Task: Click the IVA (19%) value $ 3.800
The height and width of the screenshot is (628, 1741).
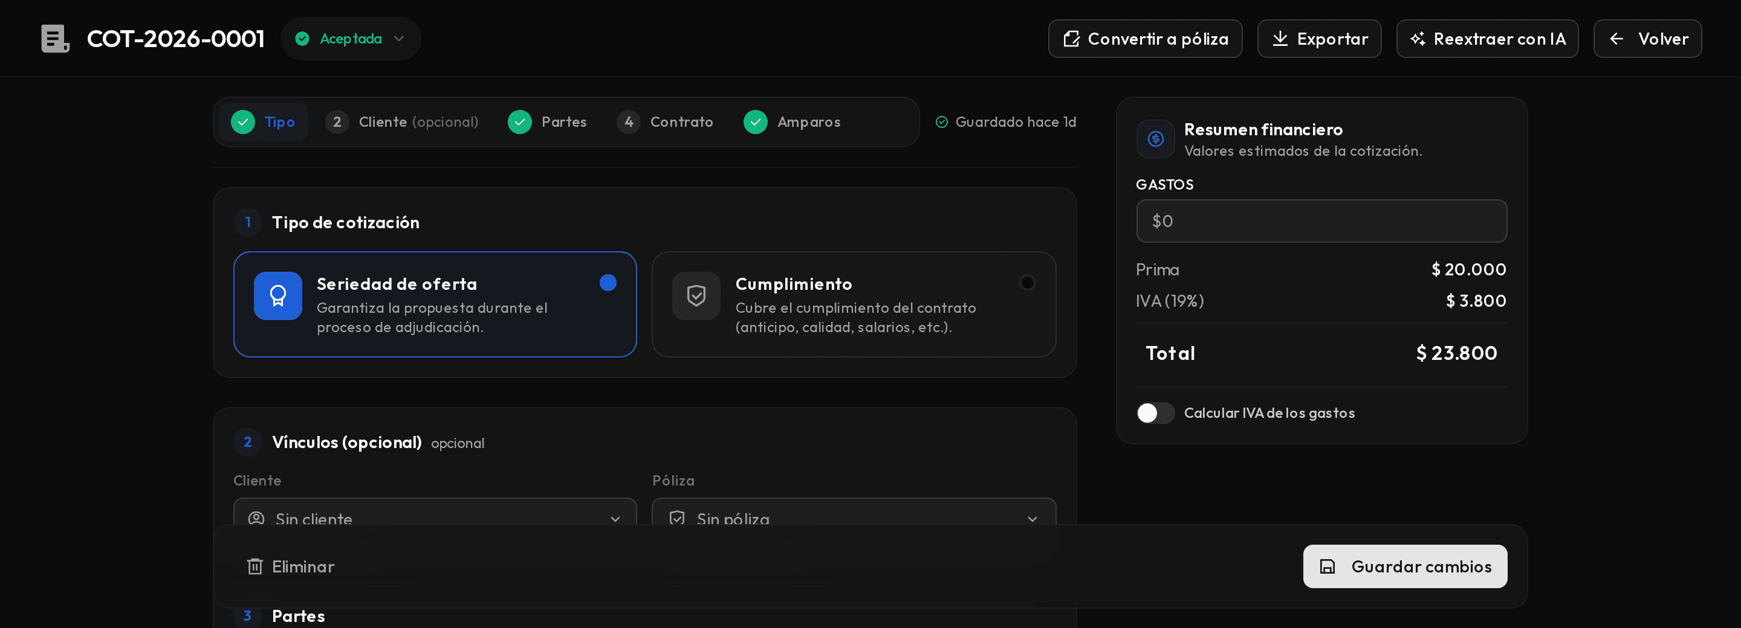Action: [x=1476, y=301]
